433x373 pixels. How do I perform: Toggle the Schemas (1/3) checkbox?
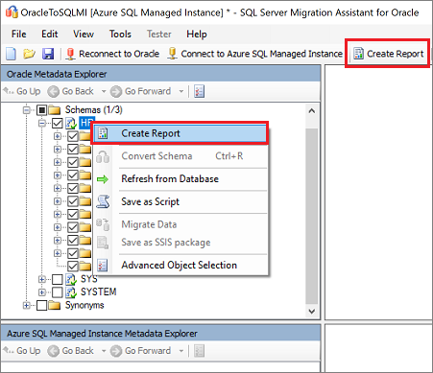(x=42, y=110)
